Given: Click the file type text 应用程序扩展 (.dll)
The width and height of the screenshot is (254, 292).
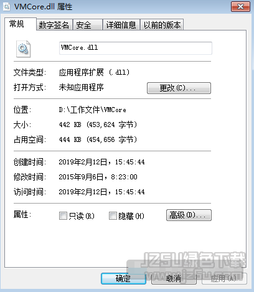Looking at the screenshot, I should (94, 72).
